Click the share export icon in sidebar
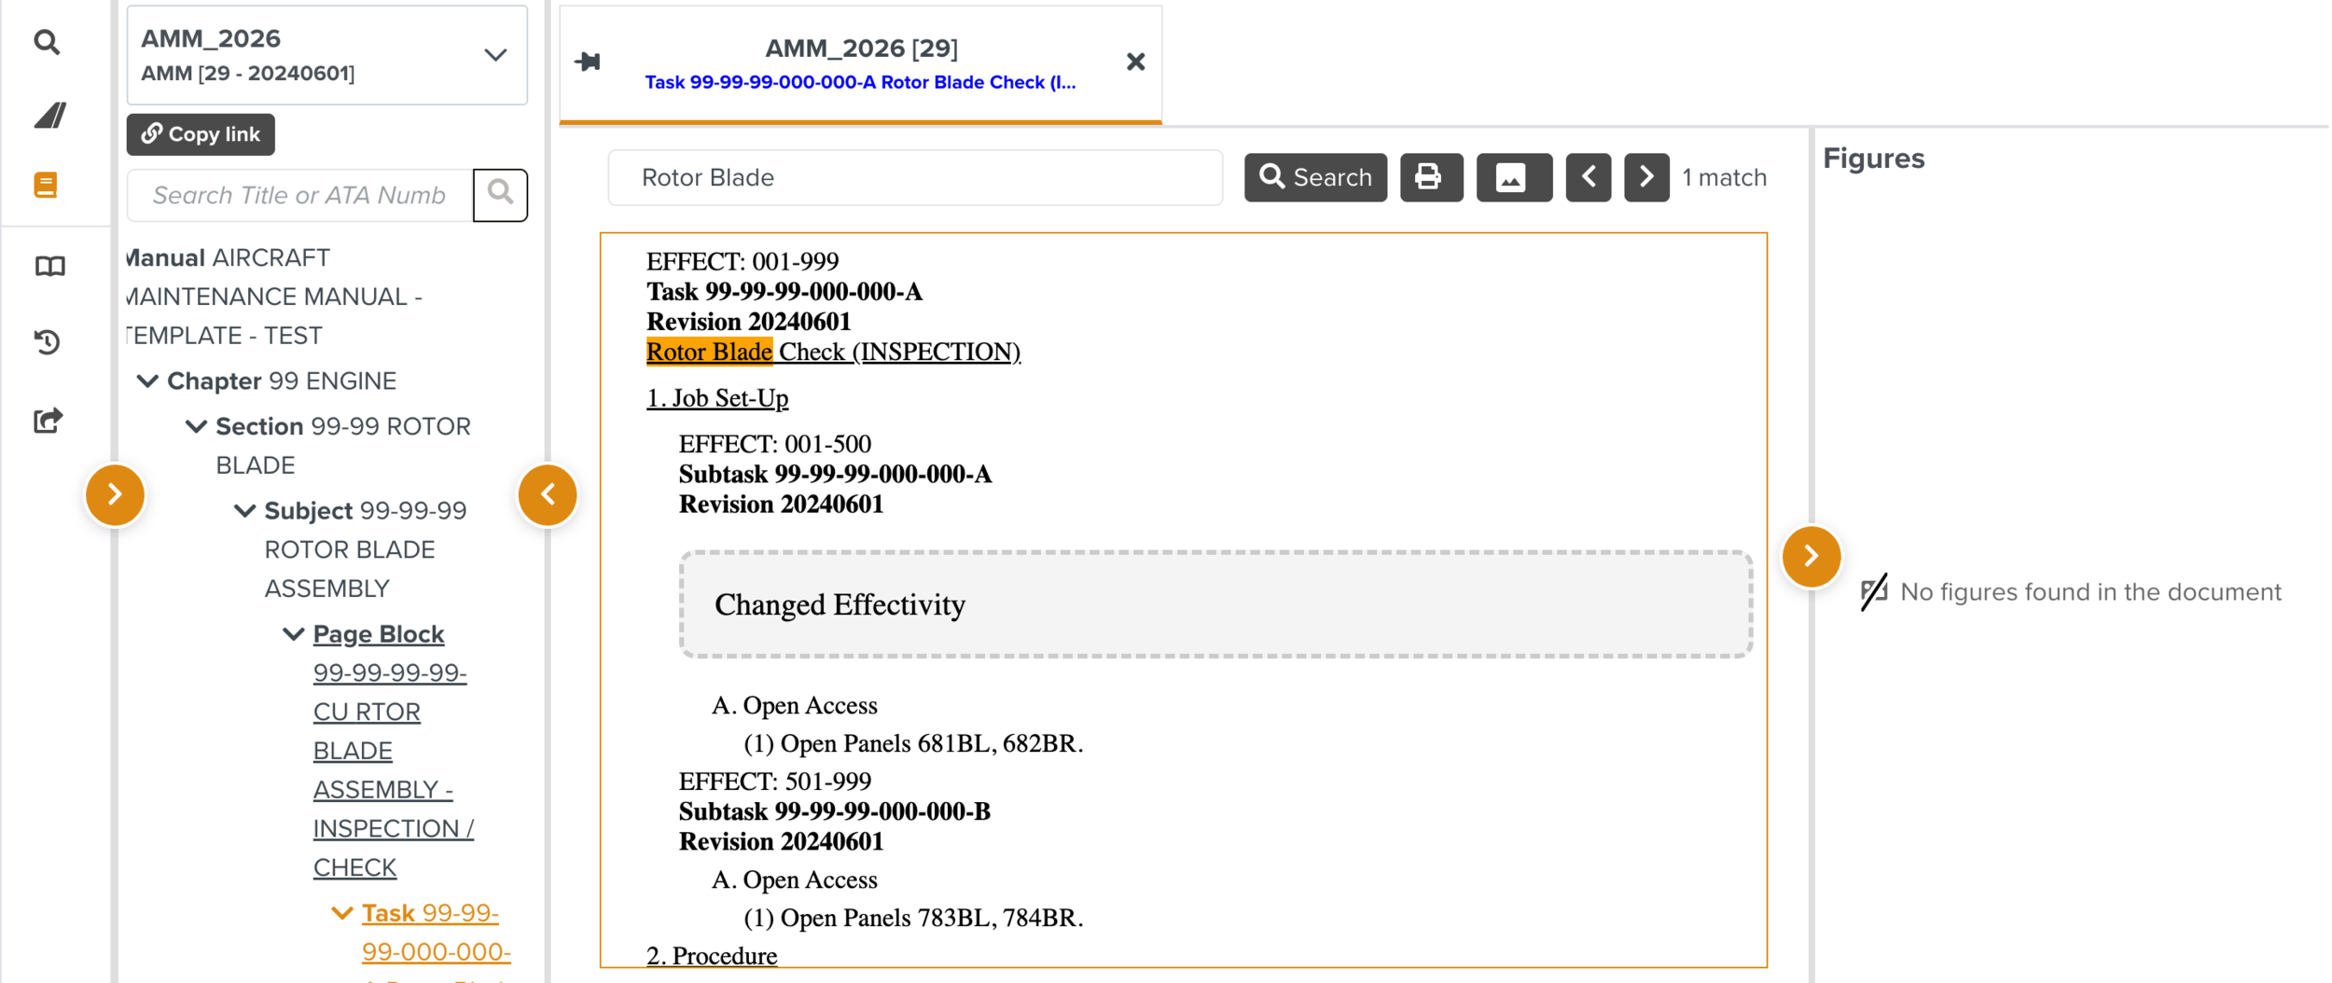2332x983 pixels. (x=48, y=421)
